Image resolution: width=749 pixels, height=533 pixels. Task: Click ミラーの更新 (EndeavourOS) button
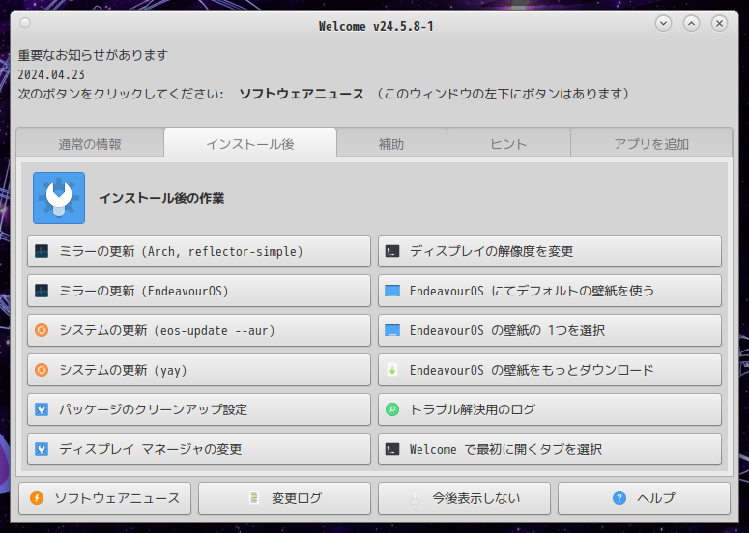point(199,291)
